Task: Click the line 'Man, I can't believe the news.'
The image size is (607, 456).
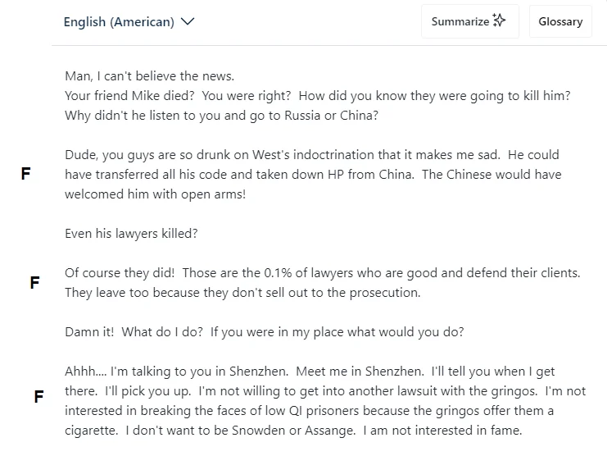Action: [x=149, y=76]
